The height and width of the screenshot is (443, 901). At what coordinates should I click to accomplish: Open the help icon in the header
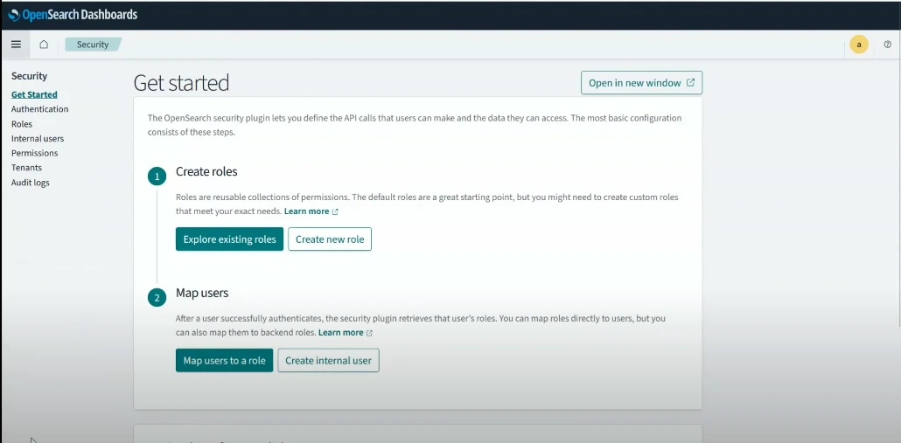[x=887, y=45]
